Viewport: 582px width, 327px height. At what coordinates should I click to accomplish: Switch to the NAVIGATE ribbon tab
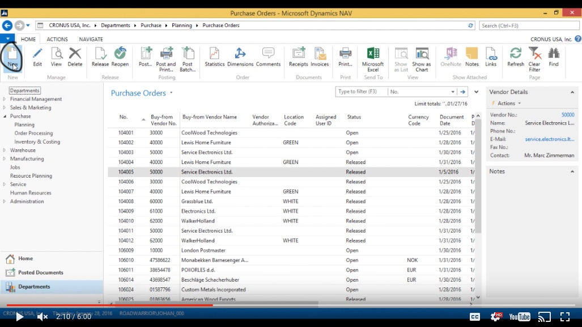click(91, 39)
